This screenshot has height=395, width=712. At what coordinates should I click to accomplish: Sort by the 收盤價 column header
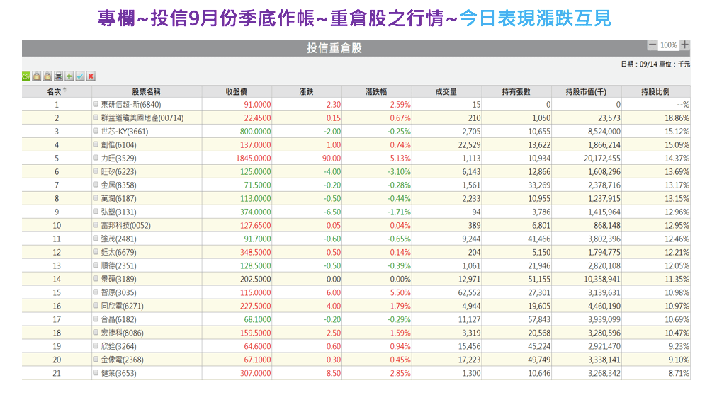237,91
